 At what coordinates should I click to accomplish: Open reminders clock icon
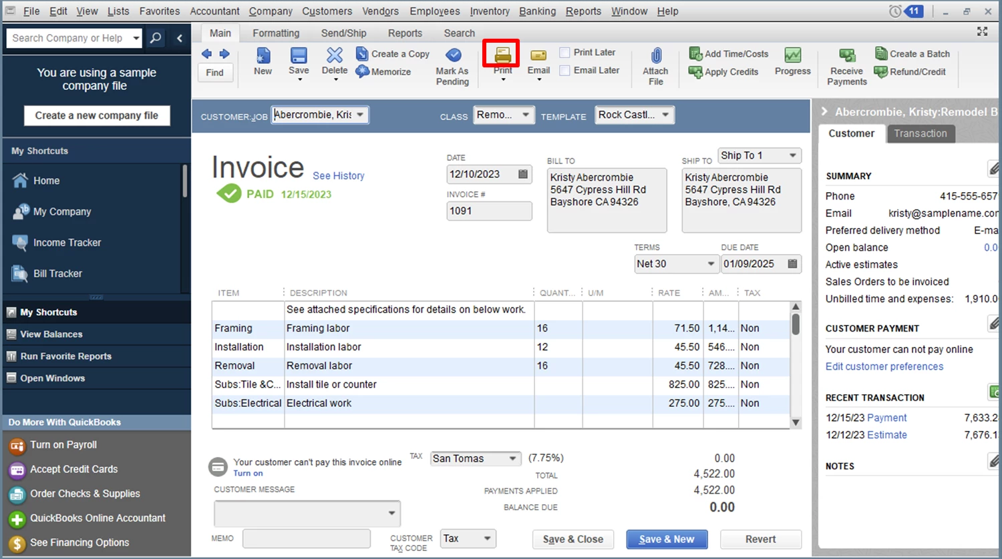(895, 11)
